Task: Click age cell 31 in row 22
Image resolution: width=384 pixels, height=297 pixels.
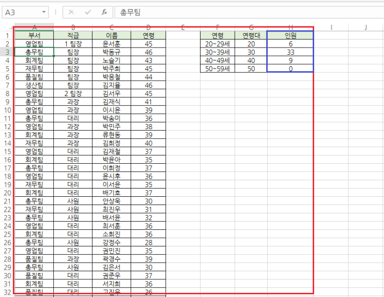Action: point(148,209)
